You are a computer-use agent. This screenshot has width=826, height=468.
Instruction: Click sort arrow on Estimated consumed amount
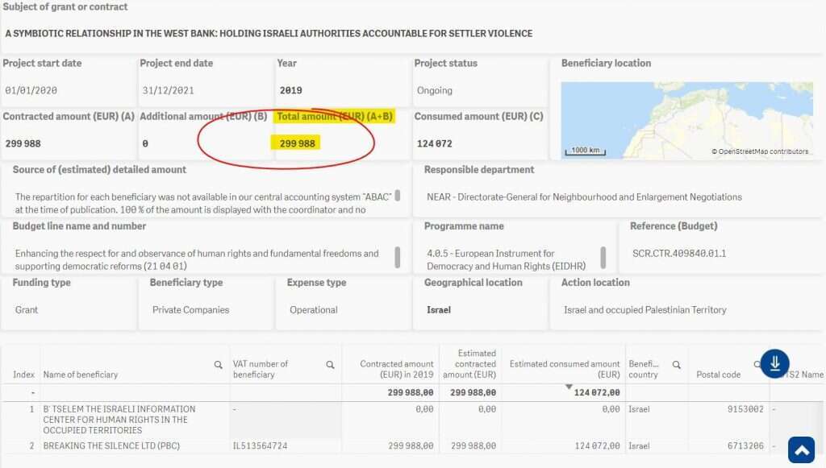(x=568, y=387)
